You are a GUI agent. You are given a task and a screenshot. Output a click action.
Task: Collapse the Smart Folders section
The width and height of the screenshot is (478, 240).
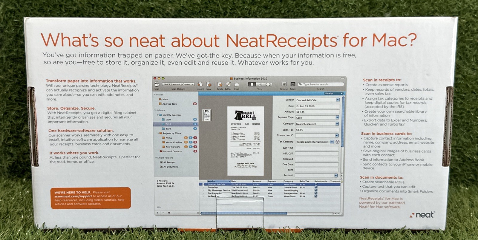pyautogui.click(x=156, y=158)
